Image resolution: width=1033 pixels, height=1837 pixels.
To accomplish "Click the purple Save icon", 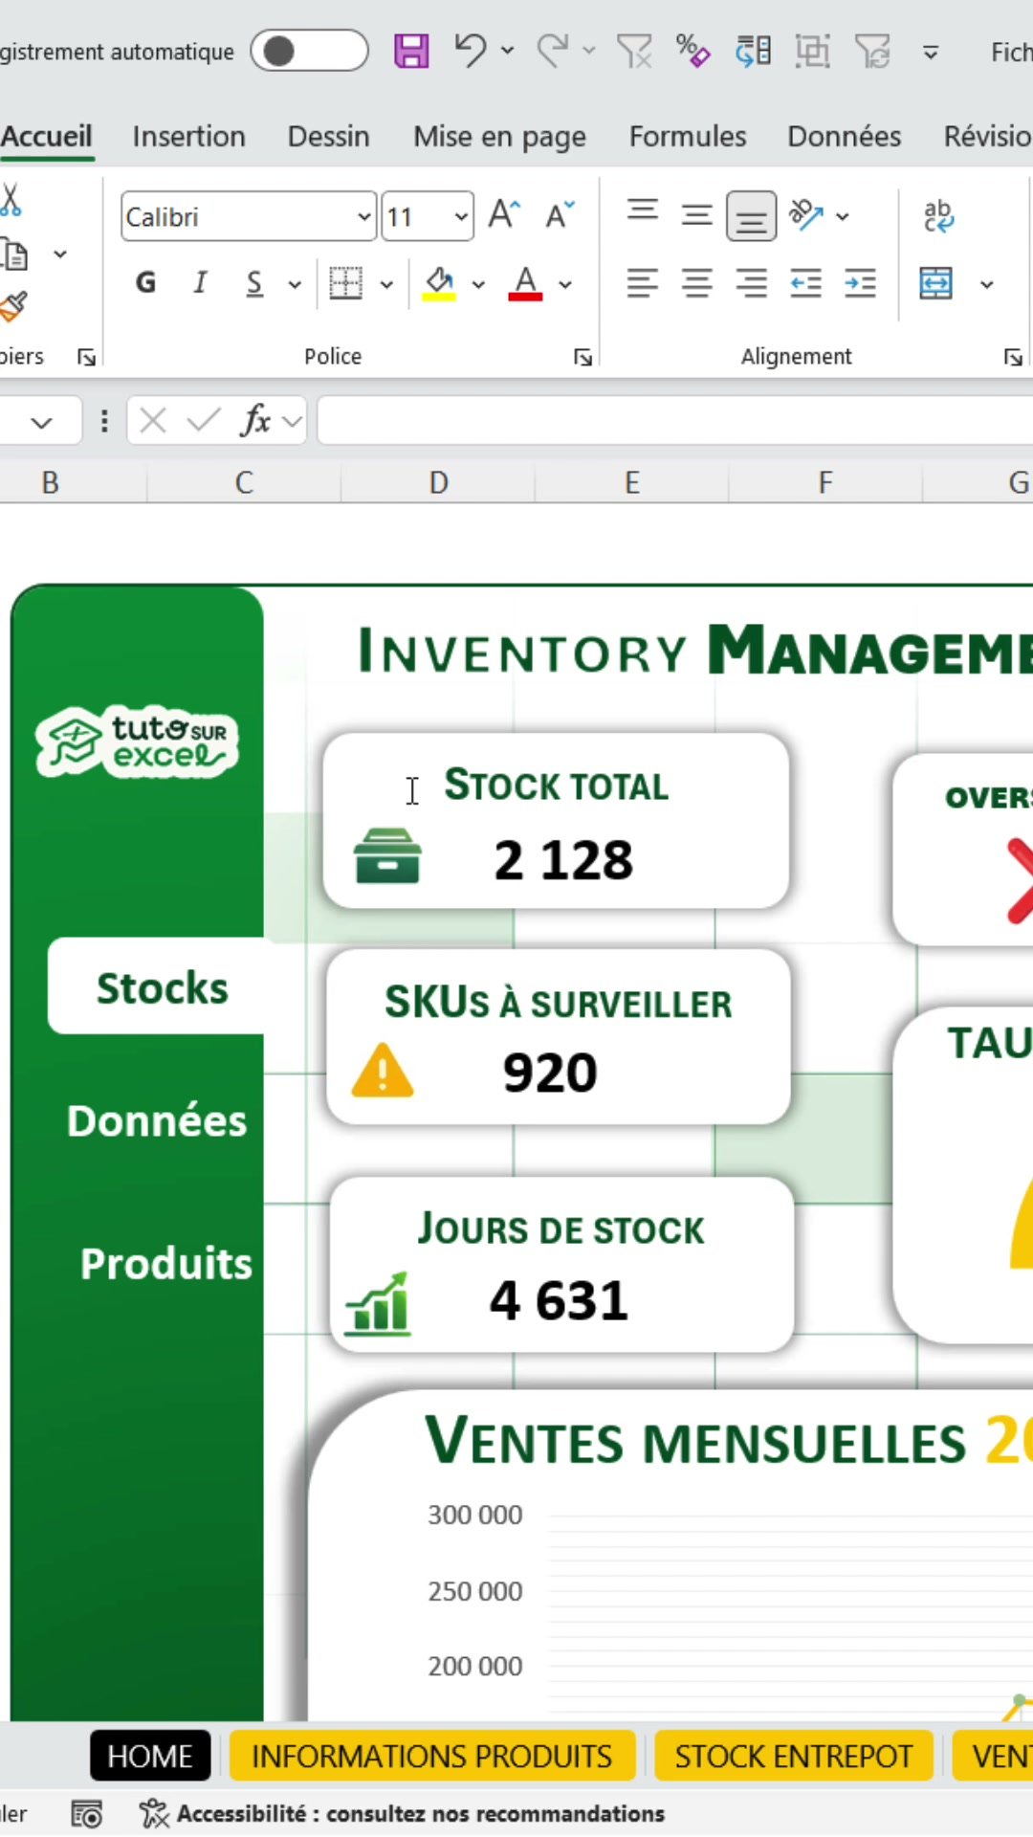I will [x=411, y=51].
